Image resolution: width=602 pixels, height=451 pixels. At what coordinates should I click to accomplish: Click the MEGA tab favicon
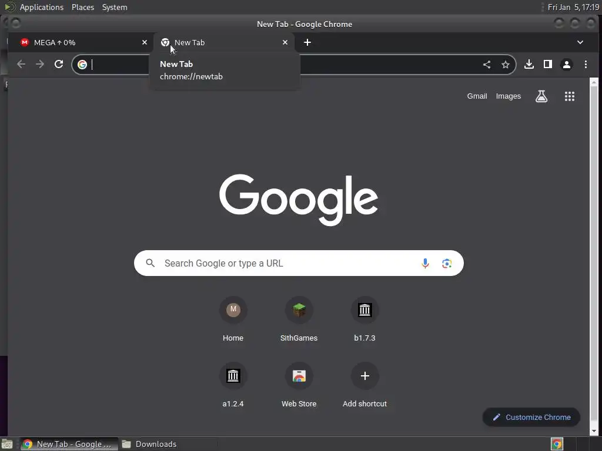click(25, 42)
